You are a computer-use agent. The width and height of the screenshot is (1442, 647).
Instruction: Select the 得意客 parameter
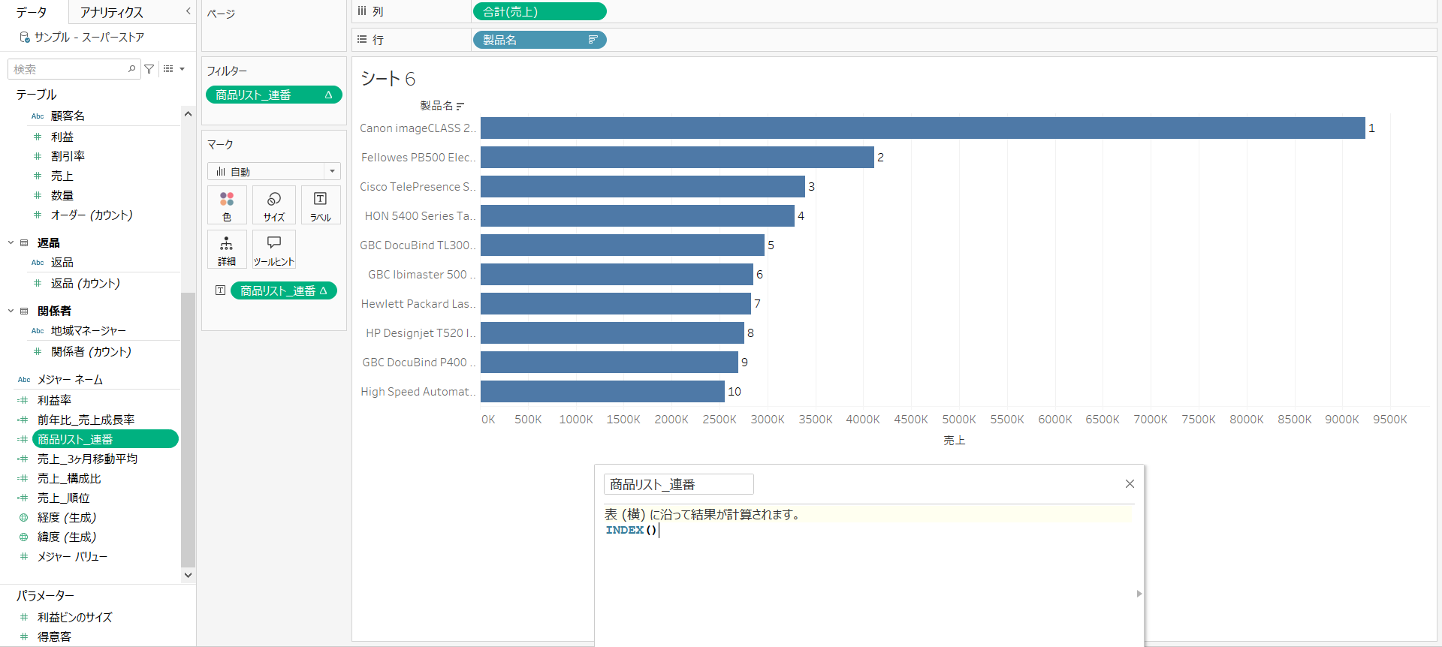click(55, 636)
